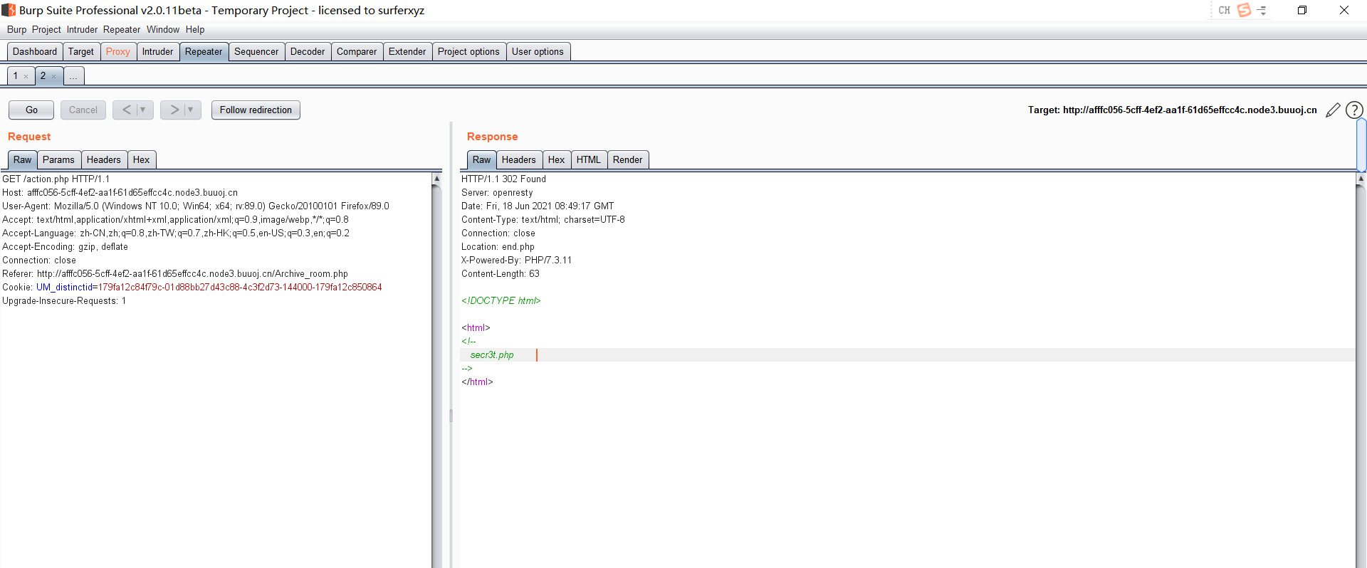Click the 'Server: openresty' response header
1367x568 pixels.
coord(497,193)
